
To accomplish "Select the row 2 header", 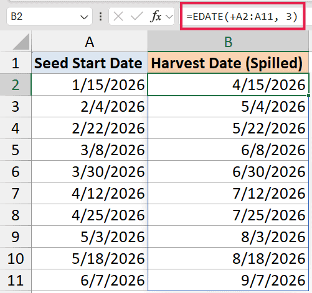I will pos(16,84).
